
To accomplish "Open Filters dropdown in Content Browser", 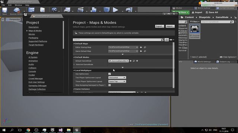I will 195,22.
